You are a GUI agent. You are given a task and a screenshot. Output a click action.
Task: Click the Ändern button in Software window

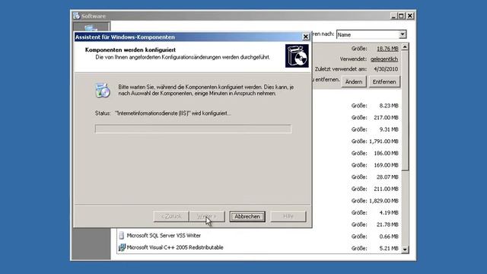coord(354,81)
